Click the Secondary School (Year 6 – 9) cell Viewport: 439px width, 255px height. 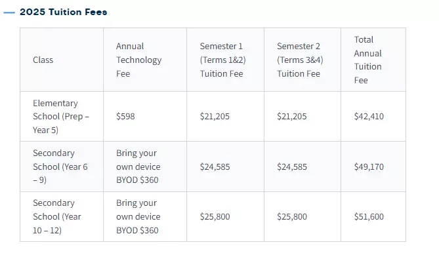pyautogui.click(x=62, y=167)
